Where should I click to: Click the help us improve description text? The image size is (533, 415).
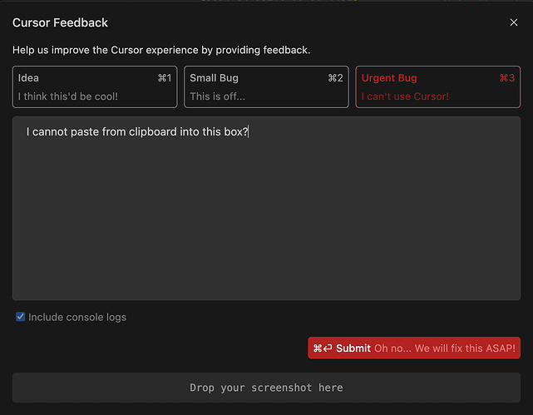[161, 50]
